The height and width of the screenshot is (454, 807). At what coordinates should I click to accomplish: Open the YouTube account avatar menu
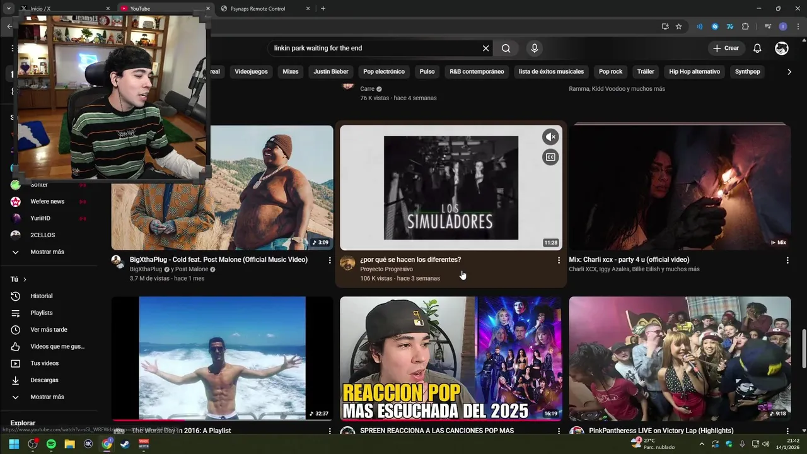coord(782,48)
